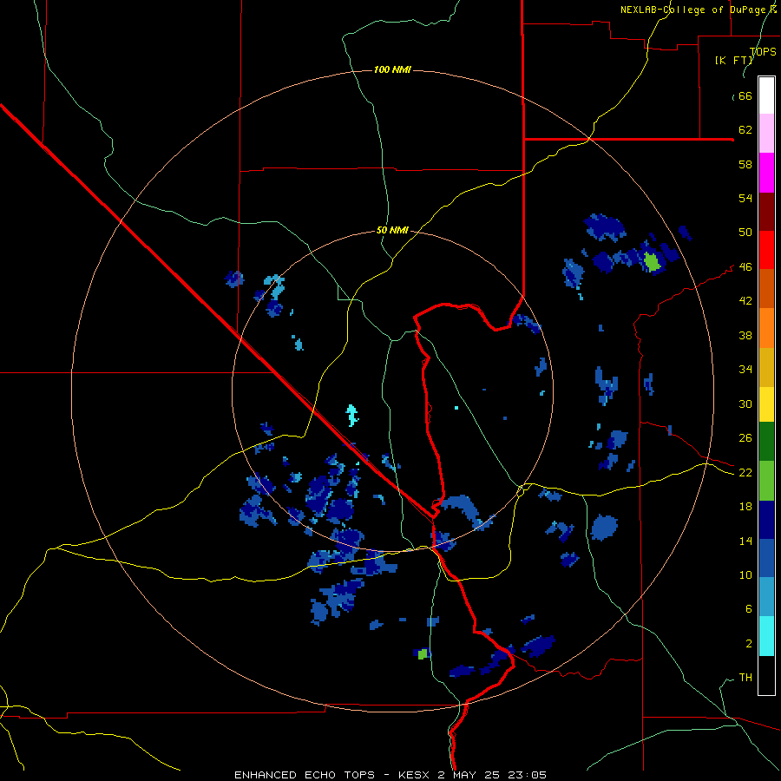The image size is (781, 781).
Task: Click the bright cyan echo blob inside 50 NMI ring
Action: (x=352, y=416)
